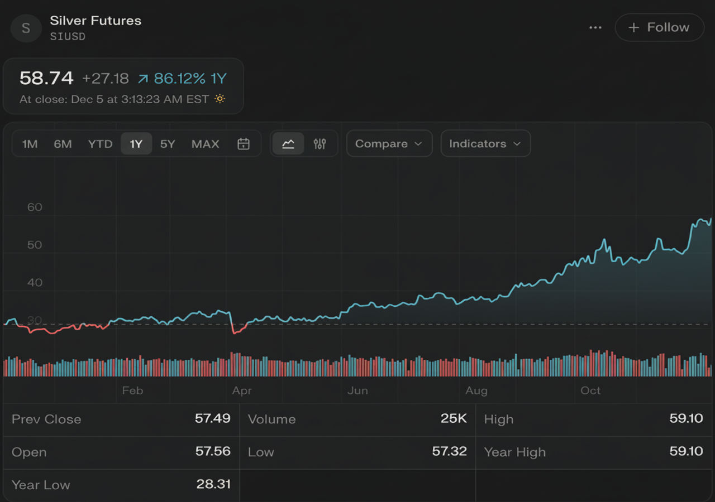Expand the chevron on the Compare control

coord(418,143)
